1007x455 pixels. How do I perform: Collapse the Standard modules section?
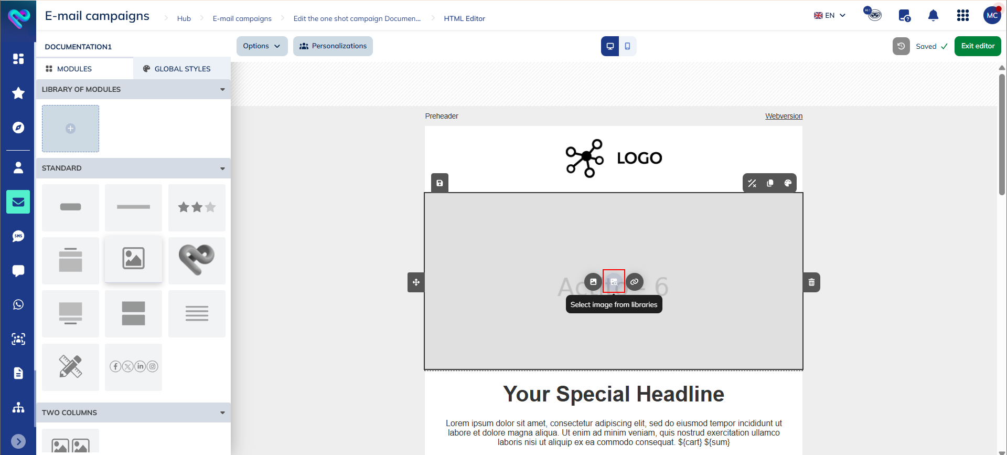coord(222,168)
